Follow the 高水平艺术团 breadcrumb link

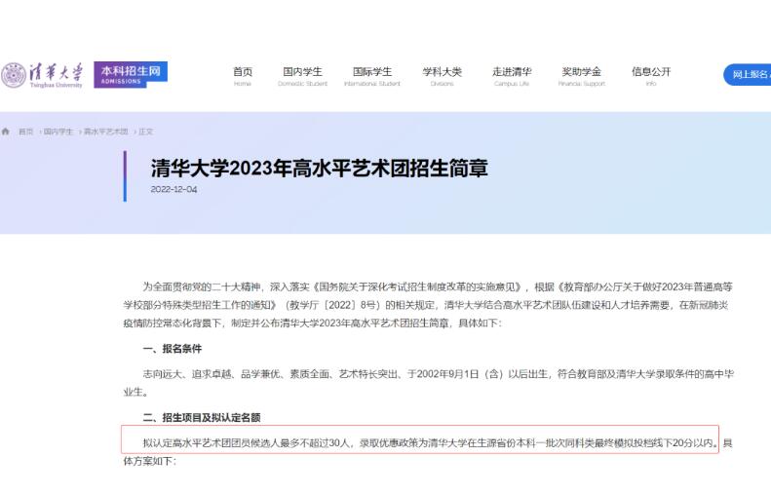[x=105, y=132]
